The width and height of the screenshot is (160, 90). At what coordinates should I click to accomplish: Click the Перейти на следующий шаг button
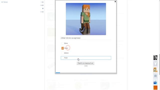point(85,63)
